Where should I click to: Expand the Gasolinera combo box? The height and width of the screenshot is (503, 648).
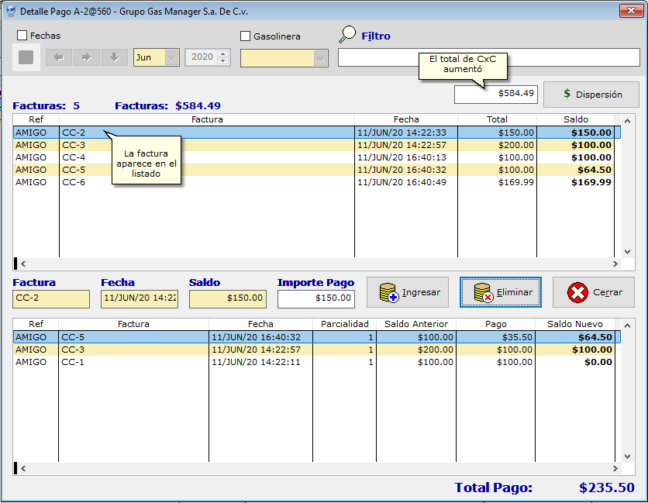320,58
